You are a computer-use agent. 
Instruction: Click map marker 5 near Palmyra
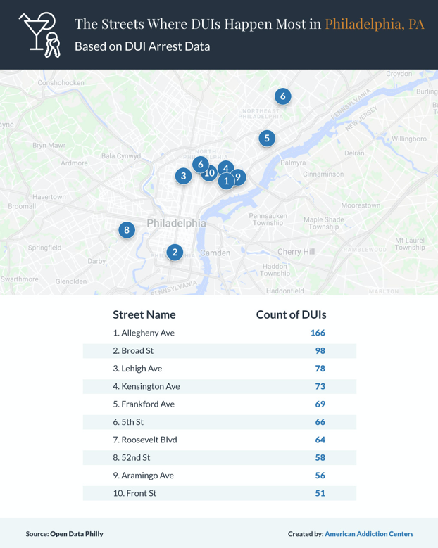tap(267, 139)
